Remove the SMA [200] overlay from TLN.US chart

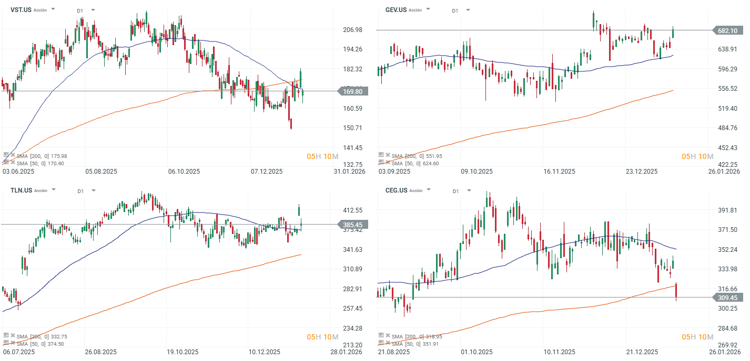13,336
